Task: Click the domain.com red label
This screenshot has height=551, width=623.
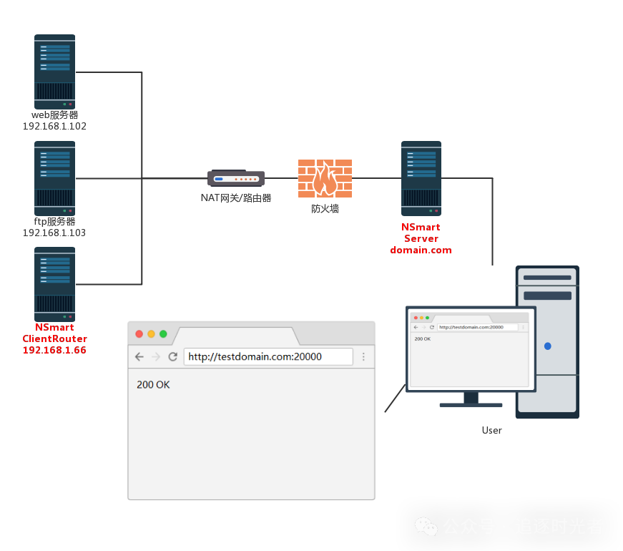Action: pyautogui.click(x=421, y=250)
